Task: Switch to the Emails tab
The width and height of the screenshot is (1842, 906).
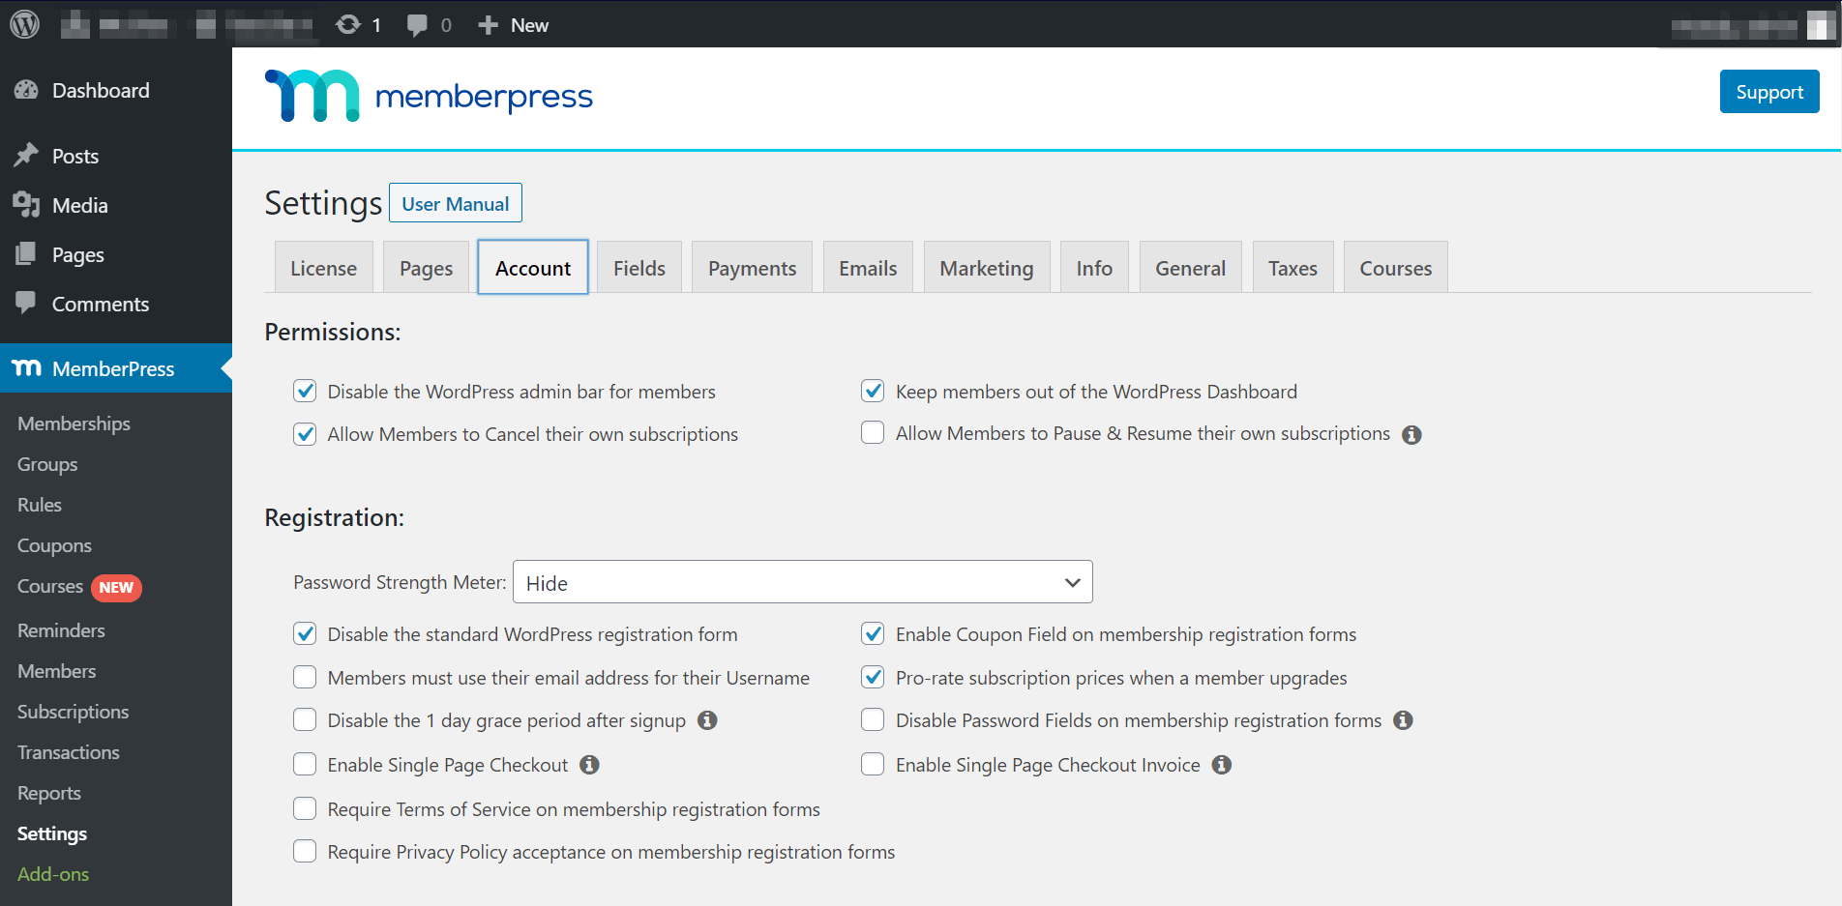Action: (868, 268)
